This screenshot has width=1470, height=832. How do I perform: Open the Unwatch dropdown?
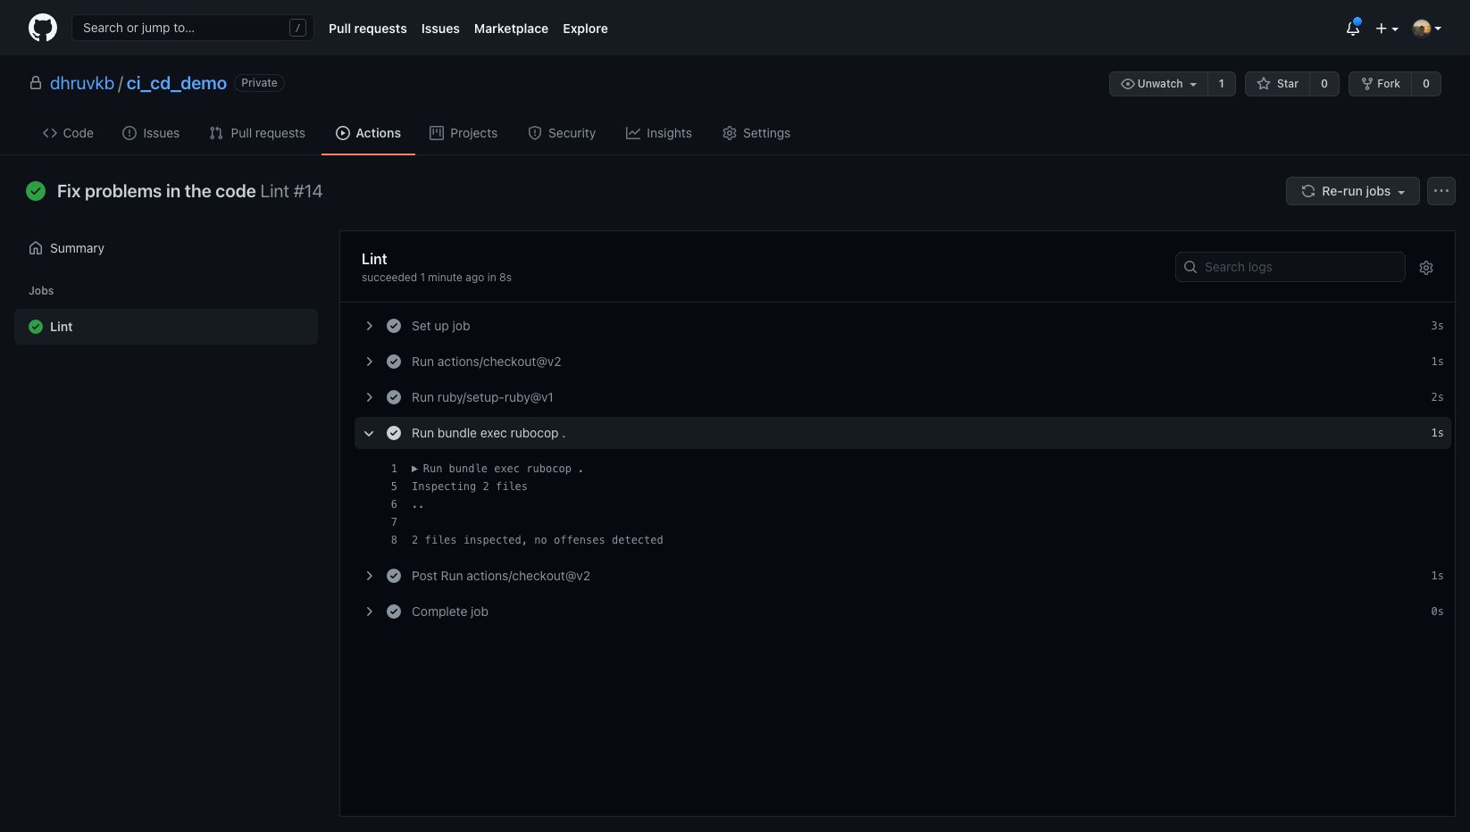click(1158, 84)
